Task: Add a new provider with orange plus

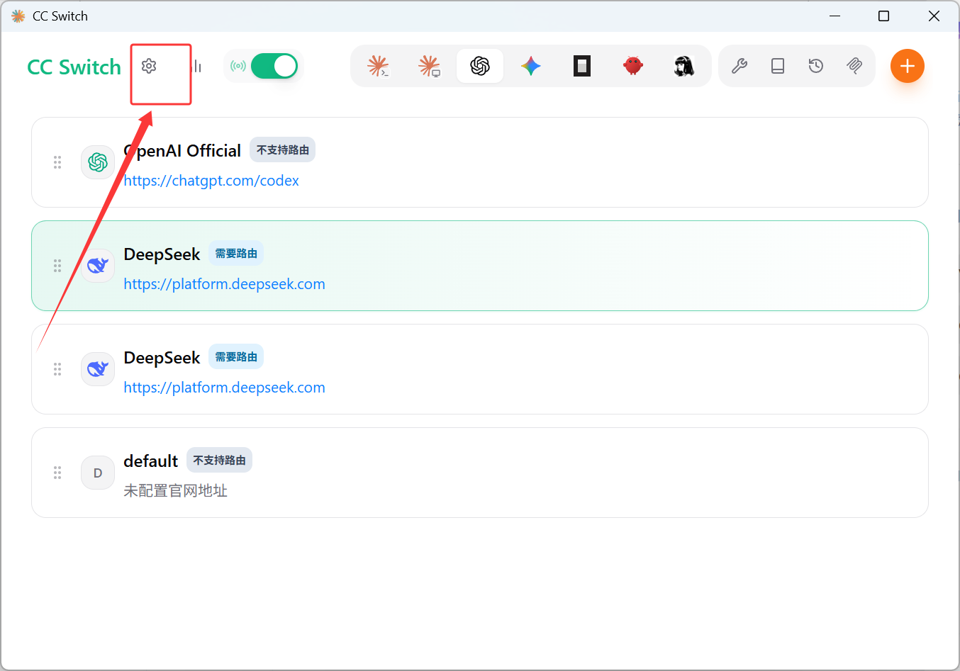Action: [908, 66]
